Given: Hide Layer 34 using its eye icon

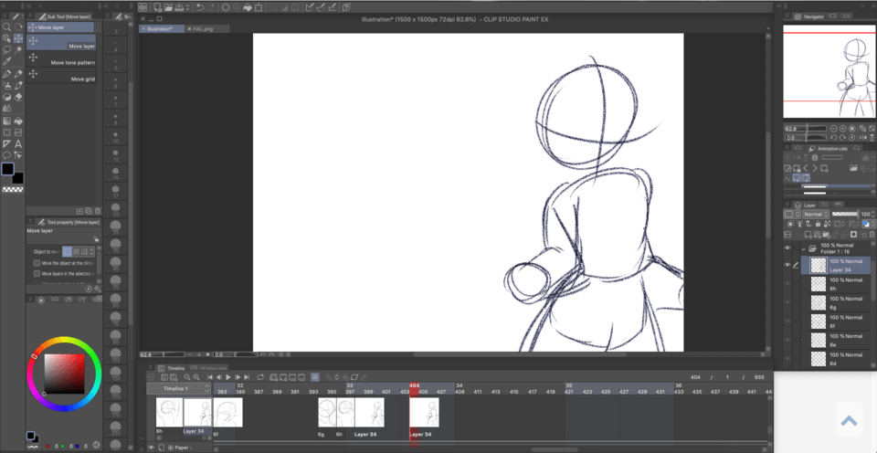Looking at the screenshot, I should (x=787, y=265).
